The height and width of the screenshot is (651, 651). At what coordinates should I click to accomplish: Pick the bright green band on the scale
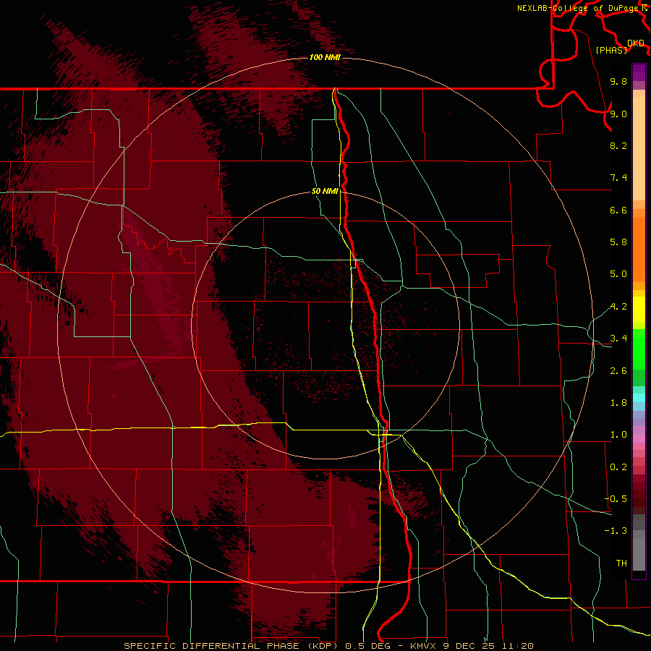(639, 349)
